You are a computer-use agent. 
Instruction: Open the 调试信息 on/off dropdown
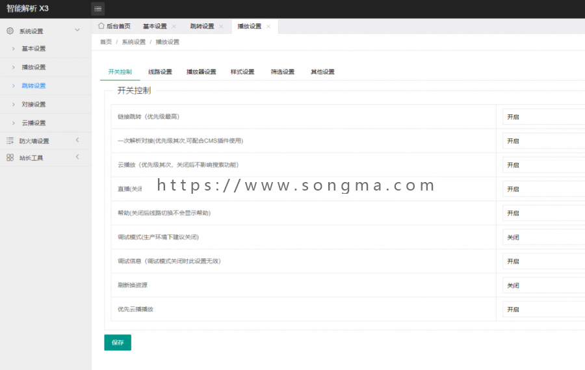pyautogui.click(x=543, y=261)
